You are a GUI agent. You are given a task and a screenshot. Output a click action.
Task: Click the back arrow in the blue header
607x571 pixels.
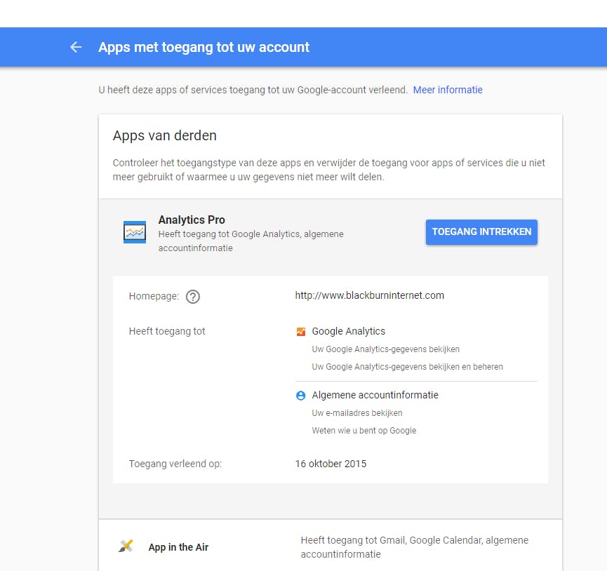click(x=76, y=47)
